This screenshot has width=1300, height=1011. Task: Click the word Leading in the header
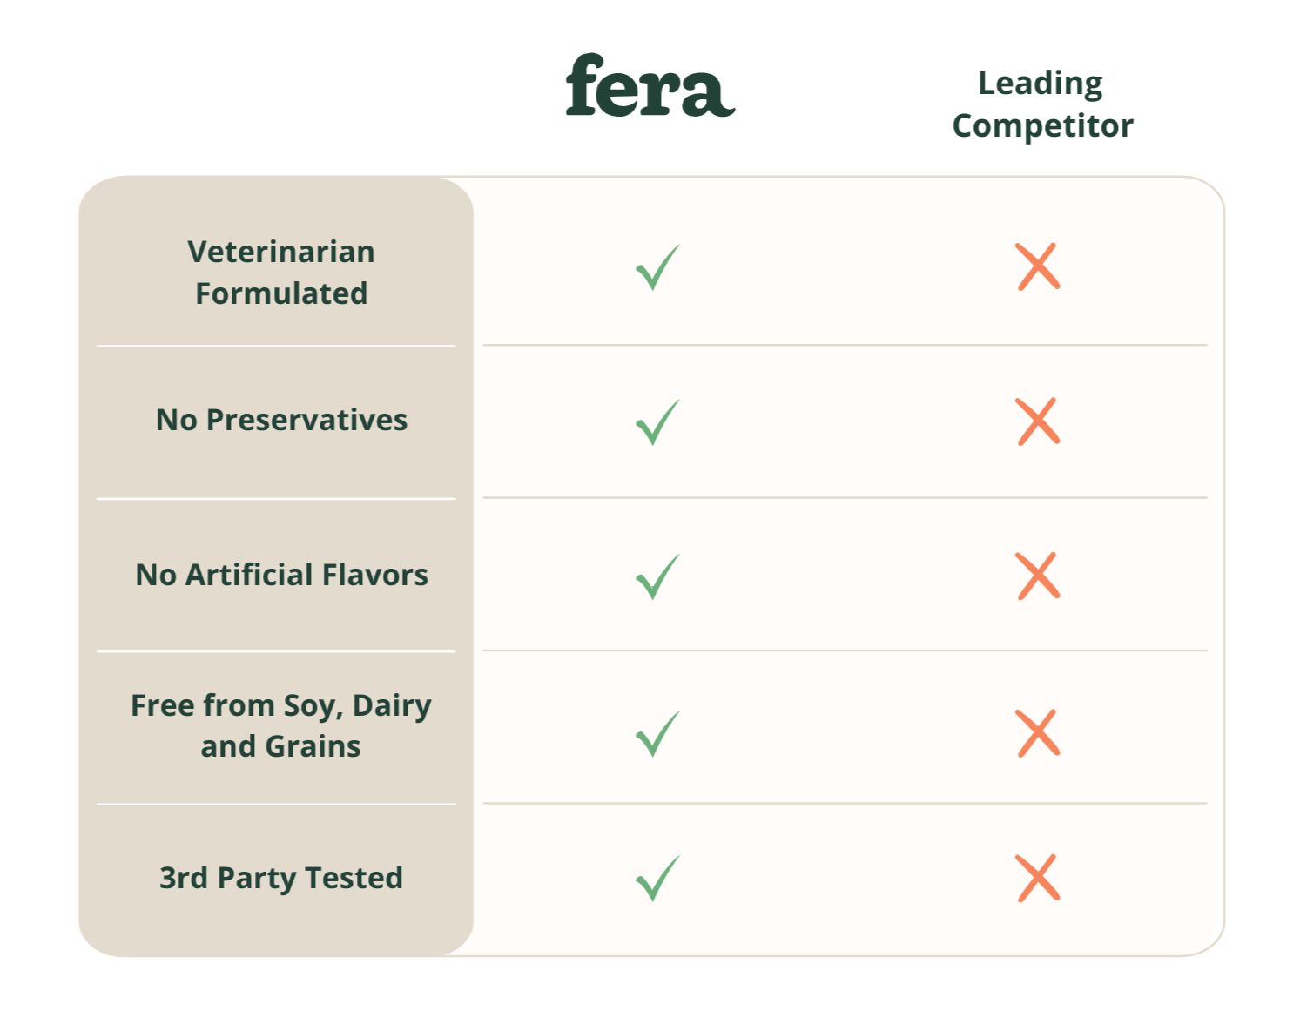tap(1040, 84)
